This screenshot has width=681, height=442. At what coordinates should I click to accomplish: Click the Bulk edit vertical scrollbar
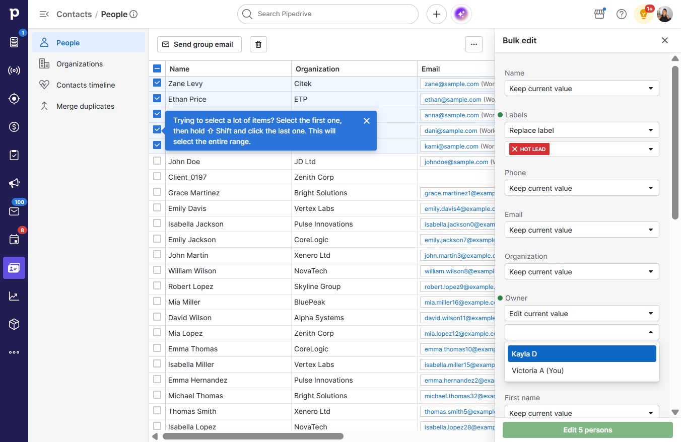[x=675, y=142]
